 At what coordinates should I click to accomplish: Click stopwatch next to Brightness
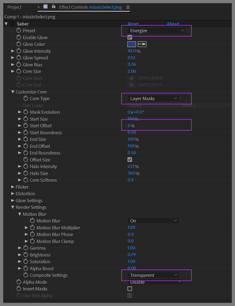tap(26, 255)
